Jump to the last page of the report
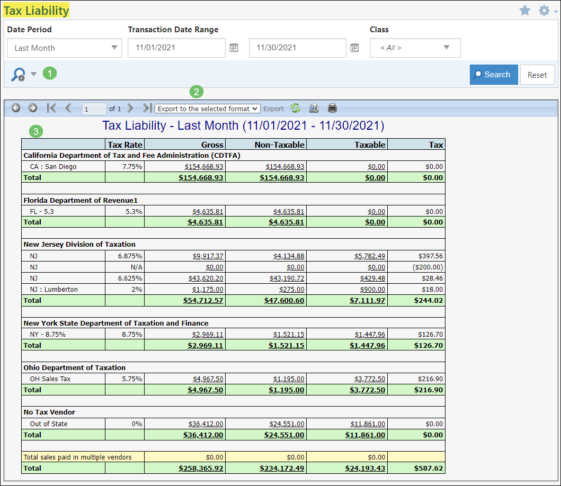 pos(147,108)
